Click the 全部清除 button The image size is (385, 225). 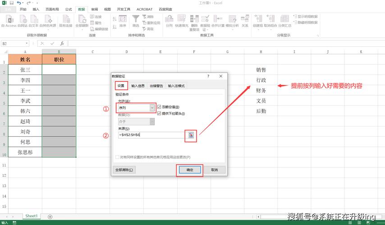pos(124,170)
